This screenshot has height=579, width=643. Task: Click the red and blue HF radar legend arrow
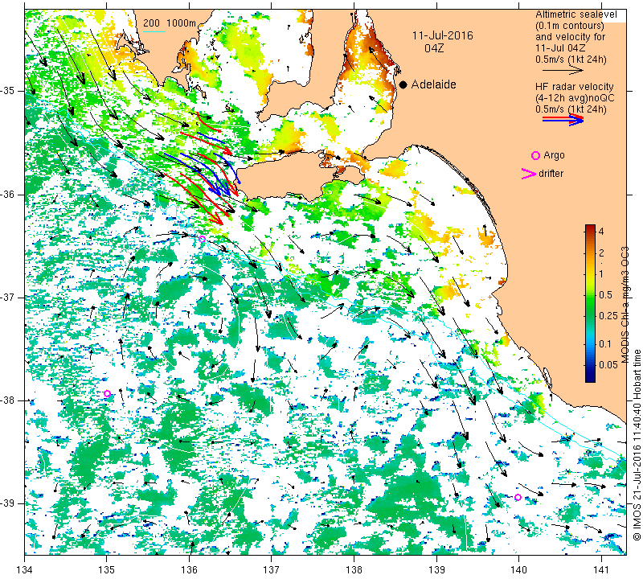[563, 119]
